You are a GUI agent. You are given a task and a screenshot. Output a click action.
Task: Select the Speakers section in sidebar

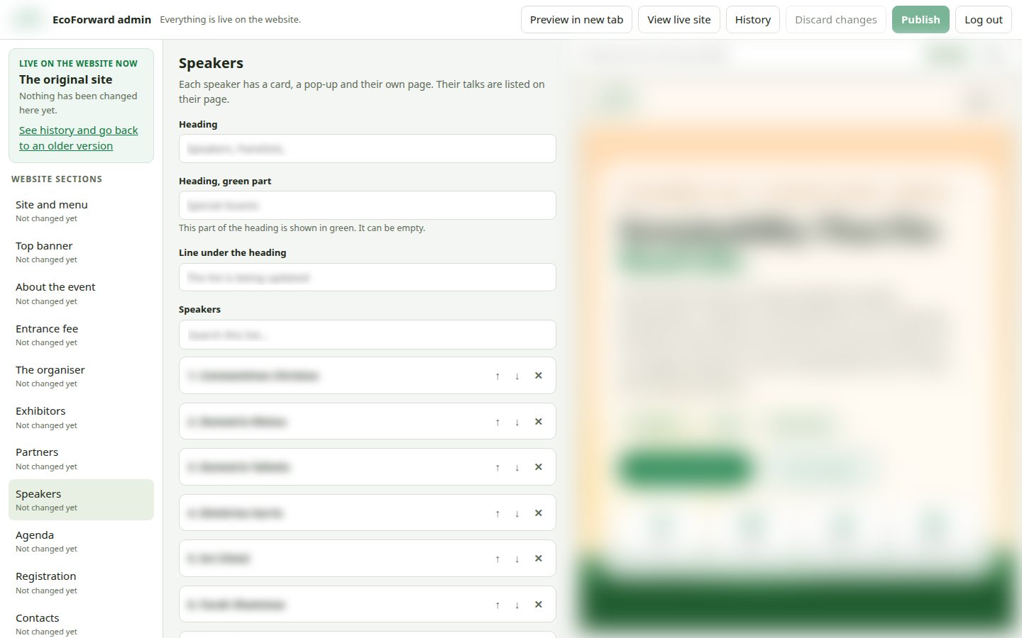81,500
